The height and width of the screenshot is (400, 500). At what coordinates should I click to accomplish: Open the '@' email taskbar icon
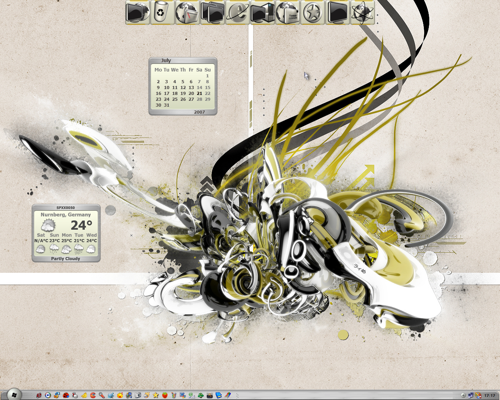(x=191, y=395)
